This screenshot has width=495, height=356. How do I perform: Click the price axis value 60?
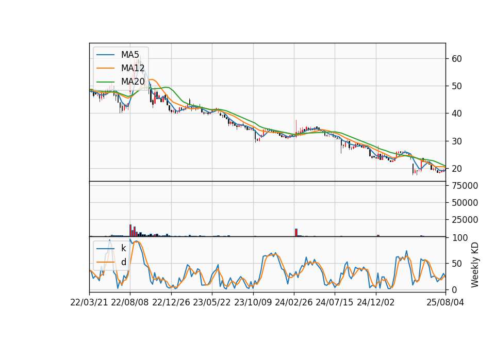point(457,59)
